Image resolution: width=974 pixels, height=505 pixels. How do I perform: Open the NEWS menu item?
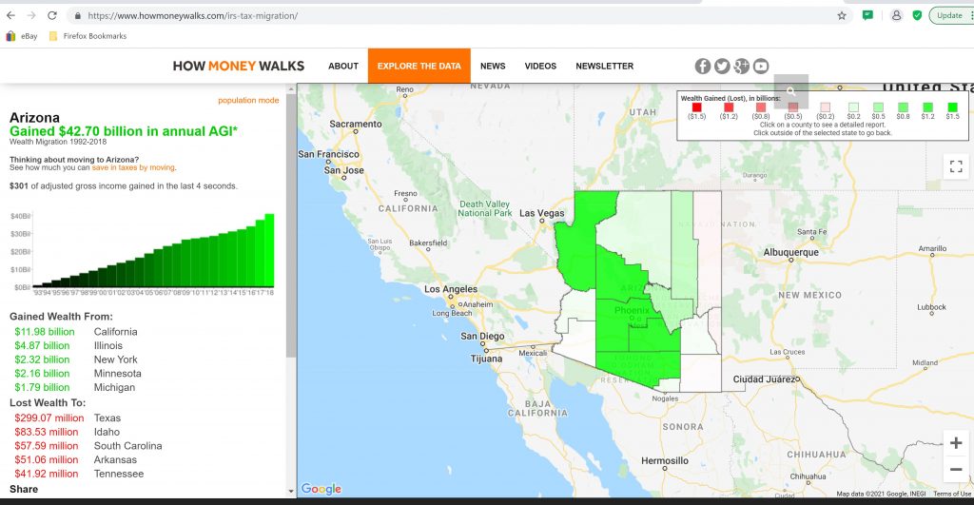pyautogui.click(x=493, y=66)
